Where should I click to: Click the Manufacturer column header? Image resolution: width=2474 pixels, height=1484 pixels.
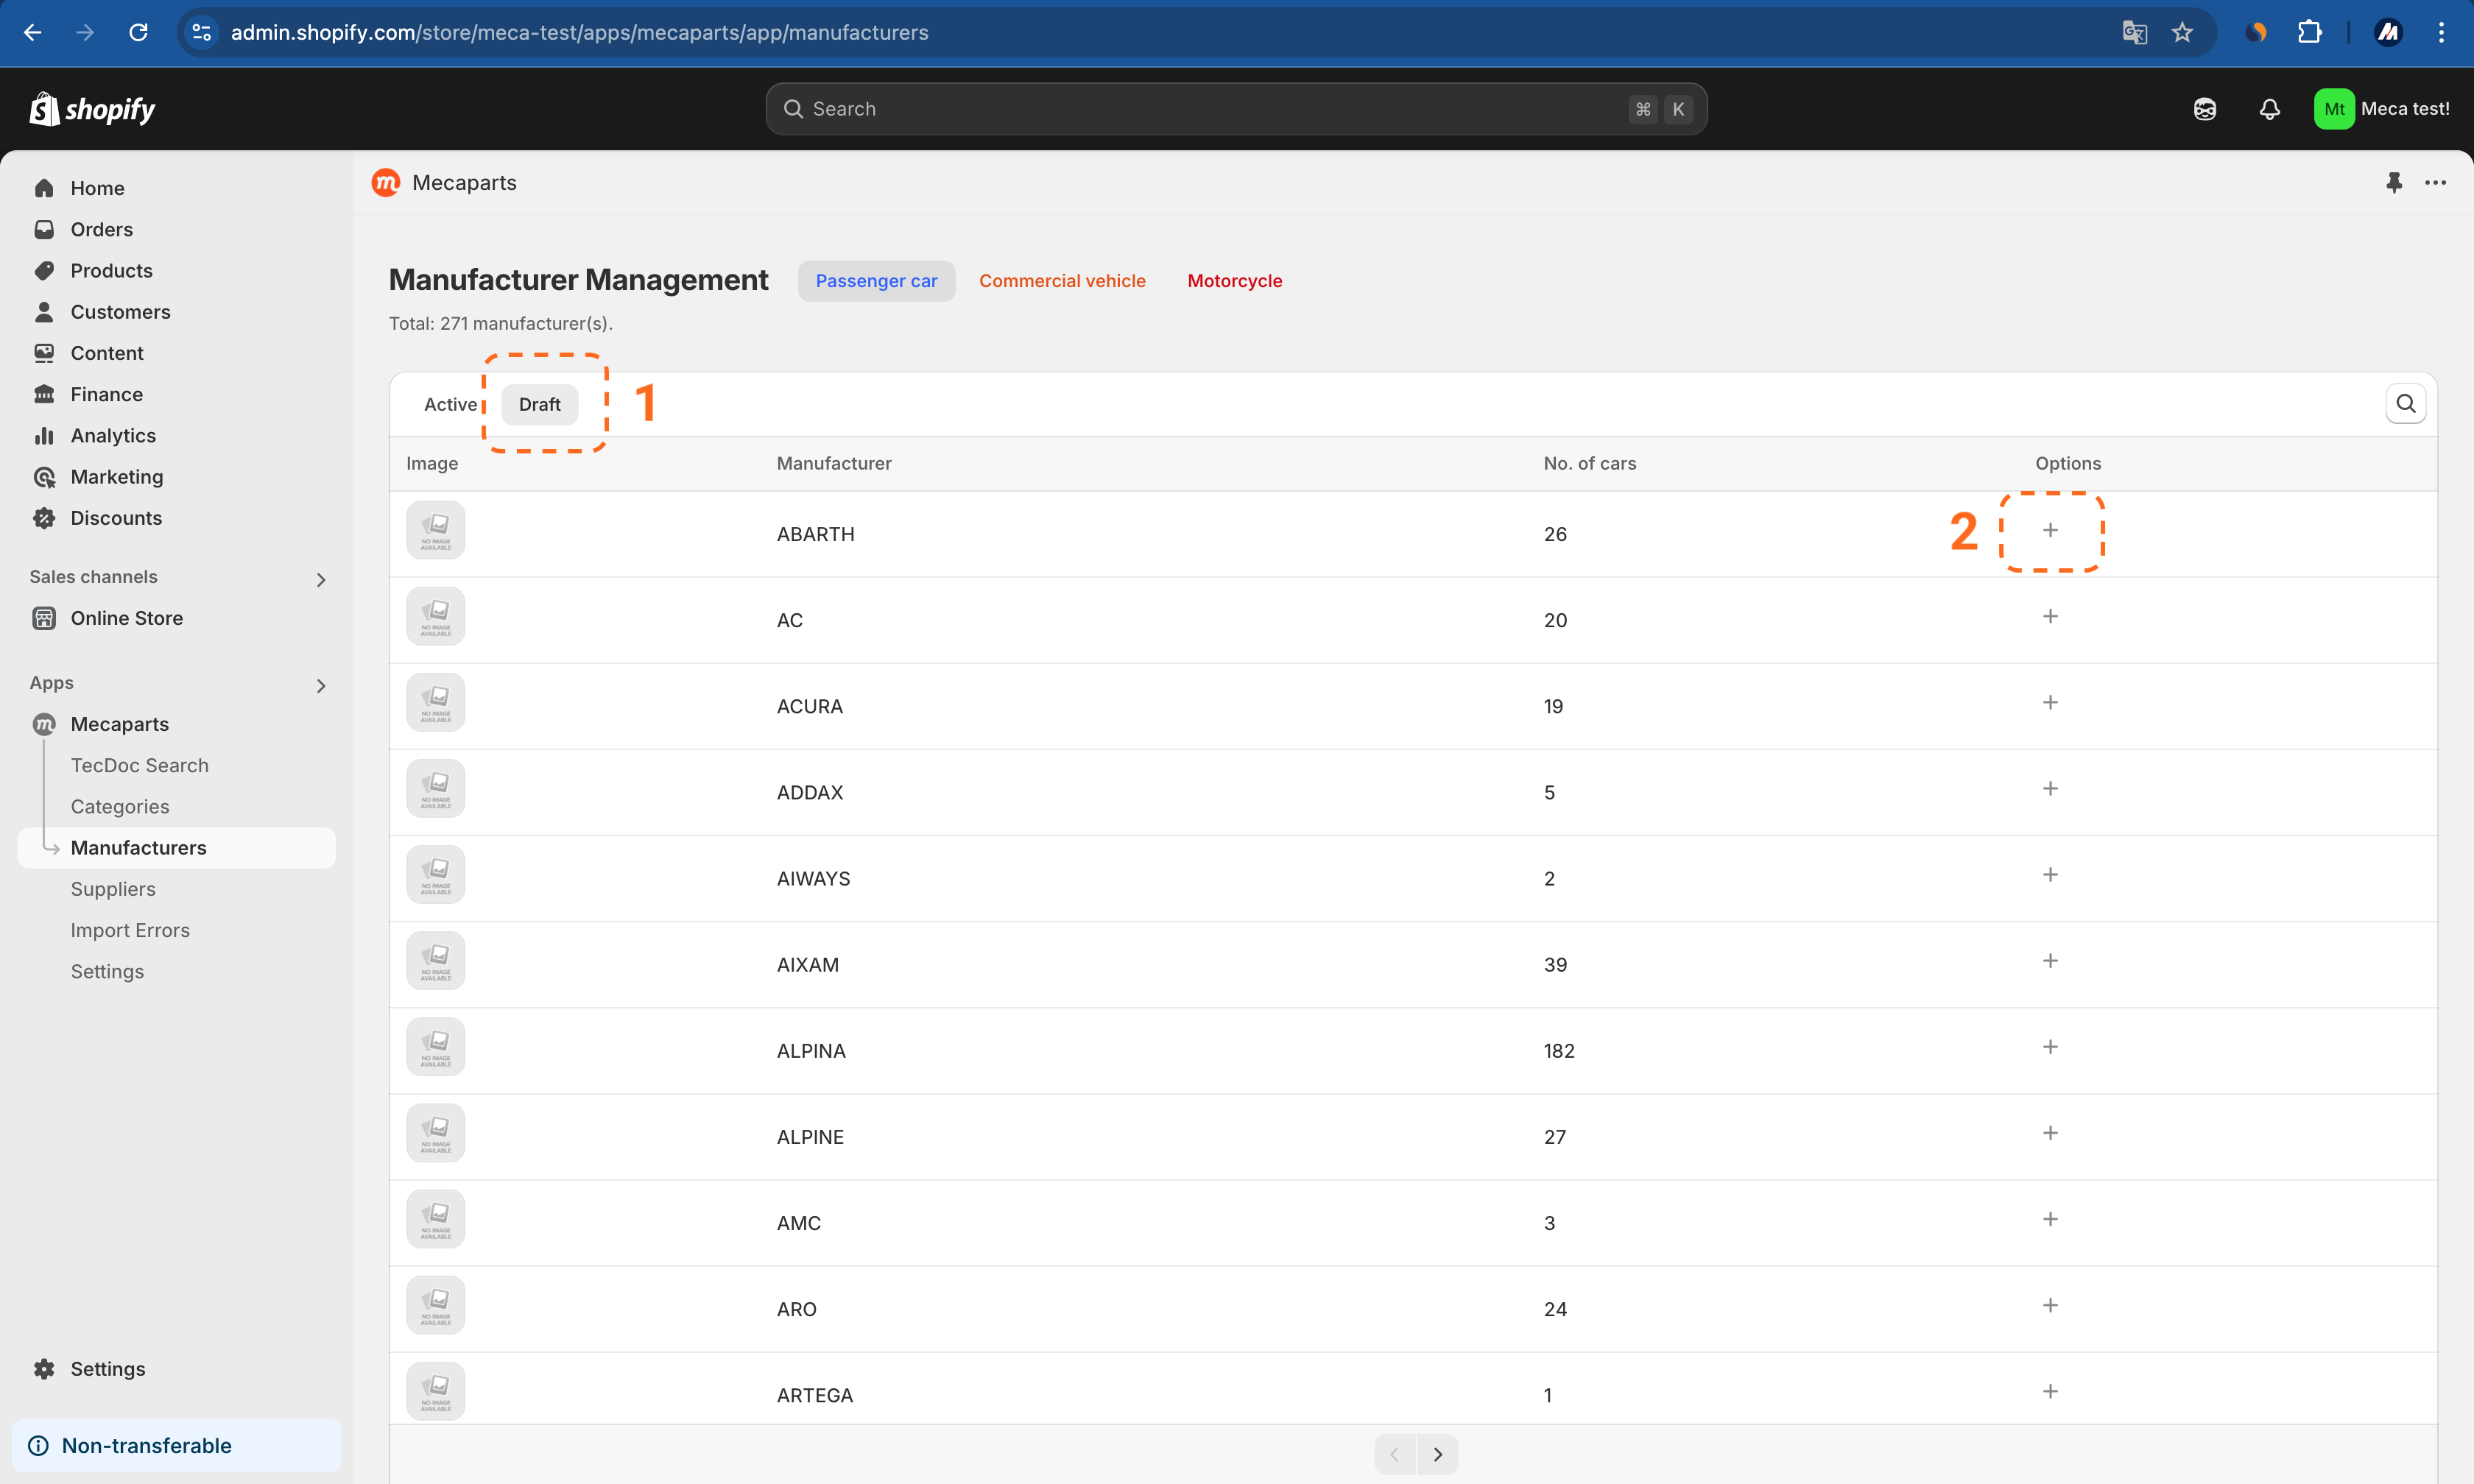coord(833,463)
